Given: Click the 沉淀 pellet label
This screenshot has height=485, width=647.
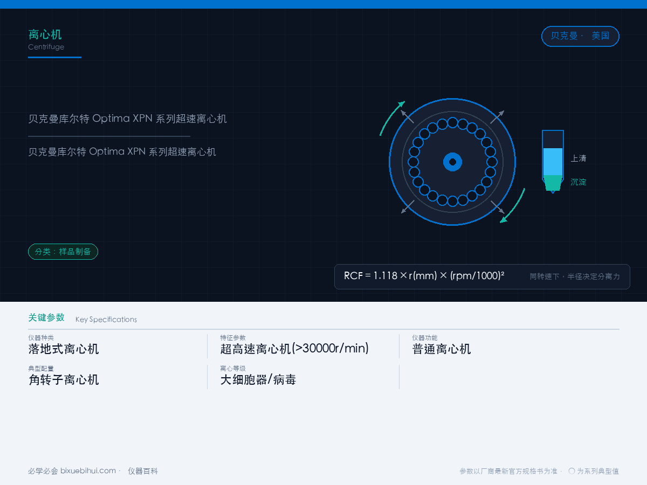Looking at the screenshot, I should (x=579, y=182).
